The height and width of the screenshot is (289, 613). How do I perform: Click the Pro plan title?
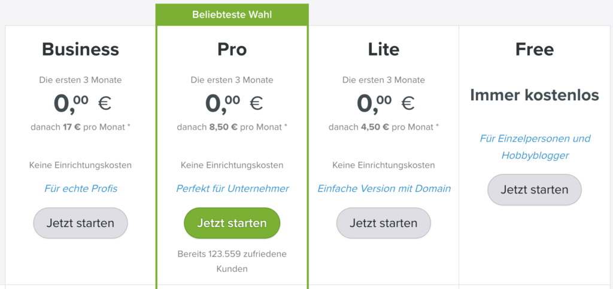point(232,50)
